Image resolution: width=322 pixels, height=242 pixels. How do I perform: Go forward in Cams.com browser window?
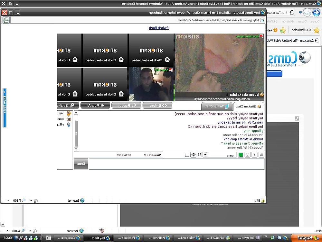(x=307, y=12)
